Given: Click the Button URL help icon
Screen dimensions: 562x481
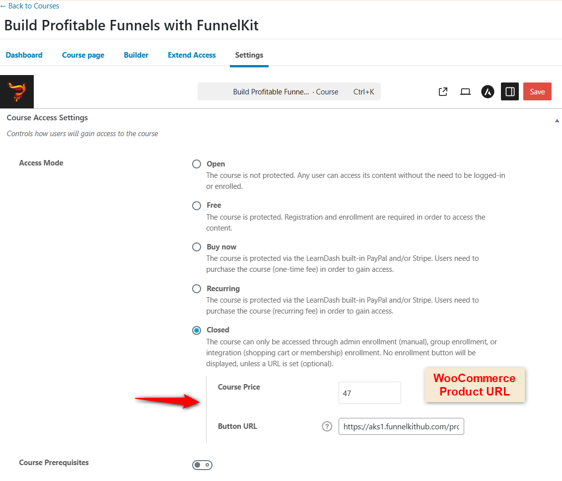Looking at the screenshot, I should point(327,426).
